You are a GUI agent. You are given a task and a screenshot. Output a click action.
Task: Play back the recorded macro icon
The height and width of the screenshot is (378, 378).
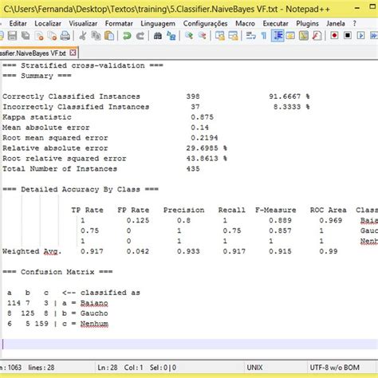360,36
